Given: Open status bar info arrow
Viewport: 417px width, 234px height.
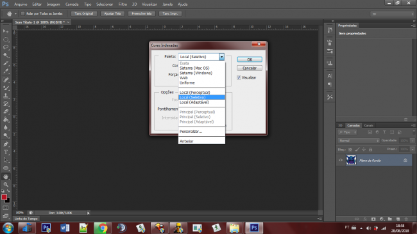Looking at the screenshot, I should pos(89,213).
